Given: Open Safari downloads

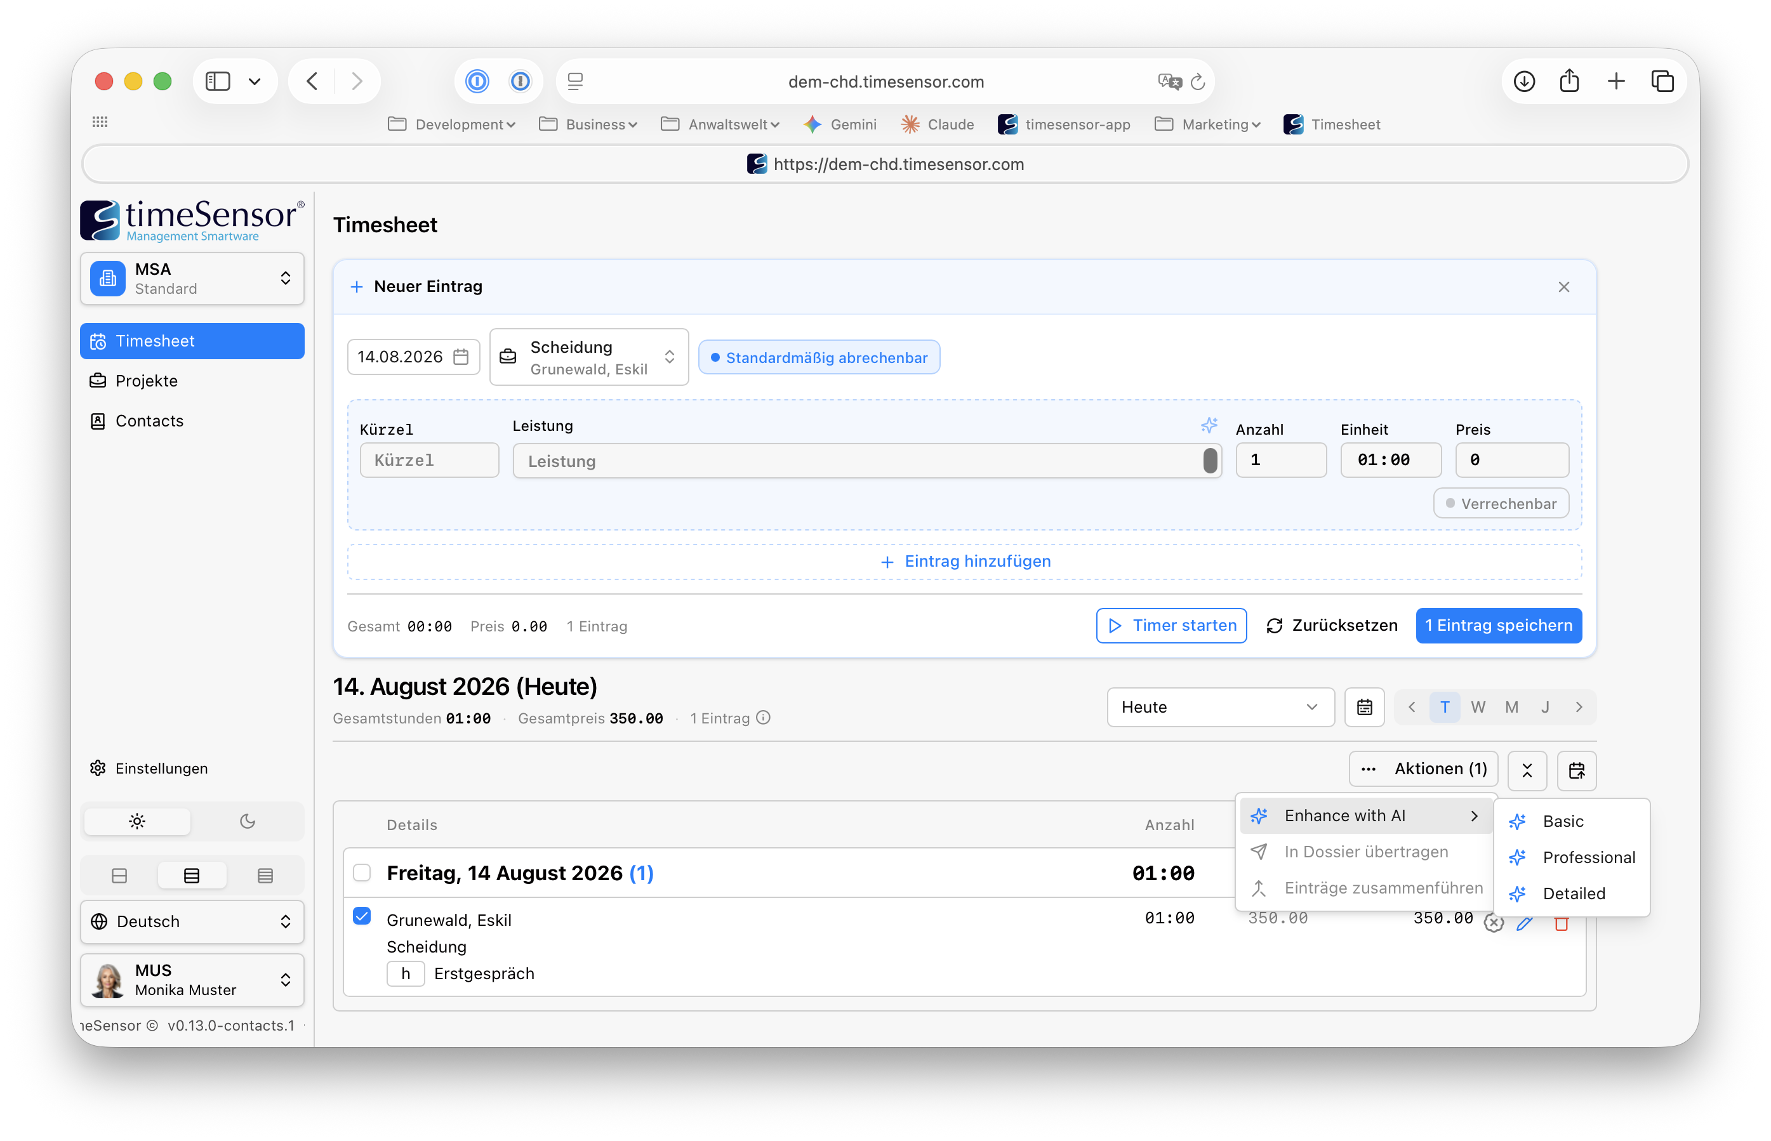Looking at the screenshot, I should (1524, 81).
